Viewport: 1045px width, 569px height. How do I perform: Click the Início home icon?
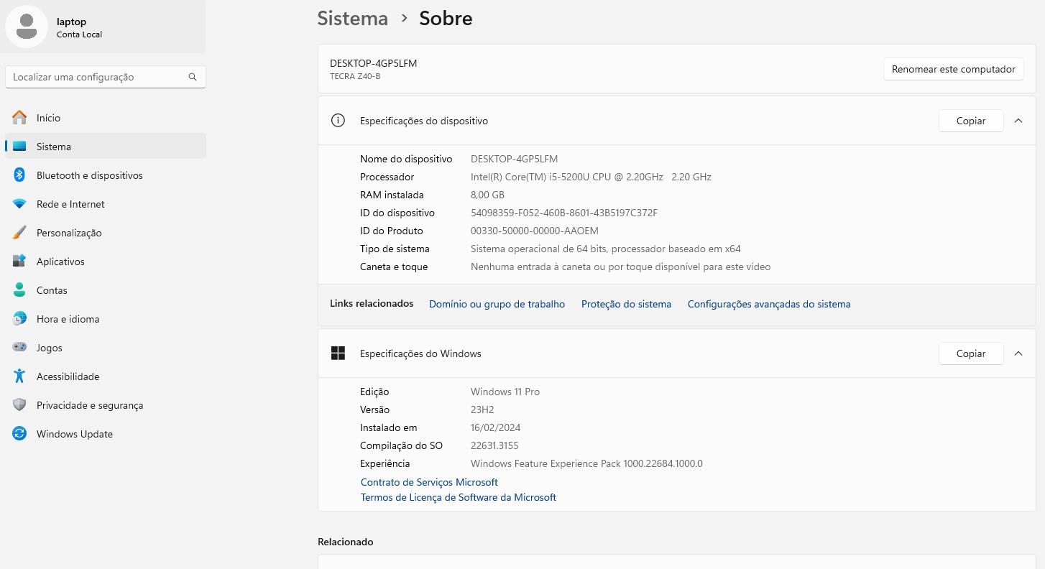(19, 118)
